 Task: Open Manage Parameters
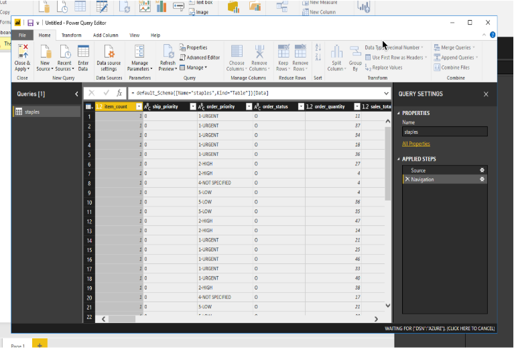[x=139, y=58]
